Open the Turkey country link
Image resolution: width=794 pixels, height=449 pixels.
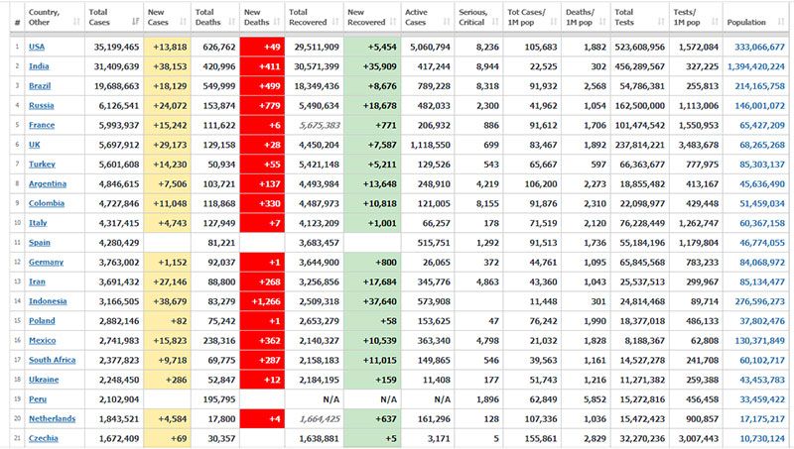(42, 165)
